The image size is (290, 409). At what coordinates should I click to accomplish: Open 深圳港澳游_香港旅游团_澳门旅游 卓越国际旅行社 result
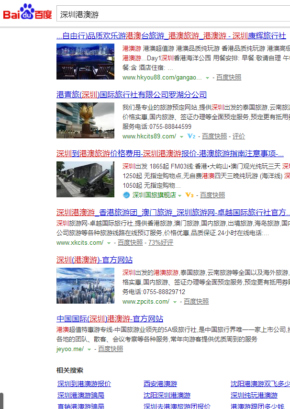coord(173,212)
